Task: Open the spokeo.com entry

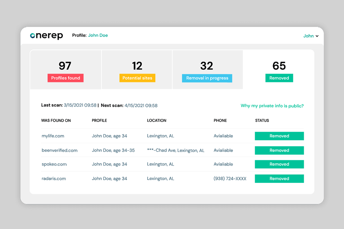Action: coord(54,164)
